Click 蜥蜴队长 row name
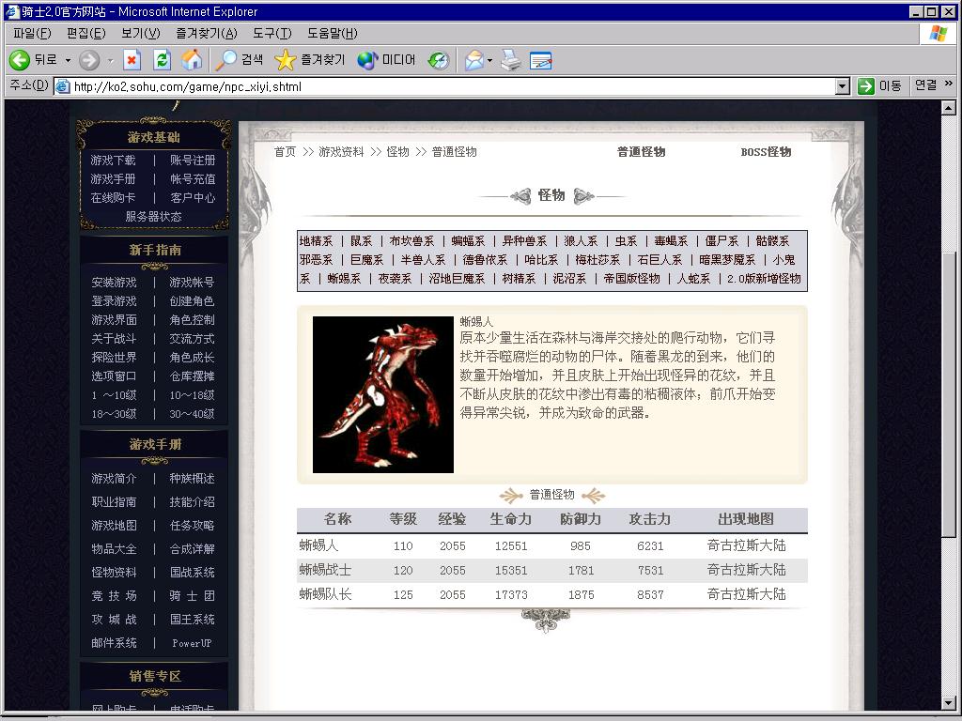Viewport: 962px width, 721px height. point(325,594)
